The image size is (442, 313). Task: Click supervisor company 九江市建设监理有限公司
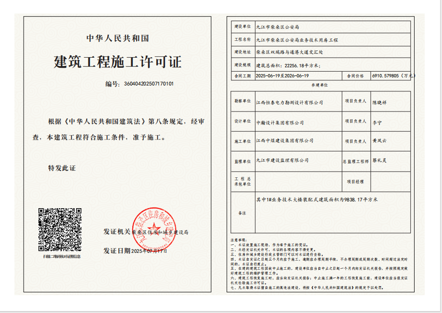282,160
